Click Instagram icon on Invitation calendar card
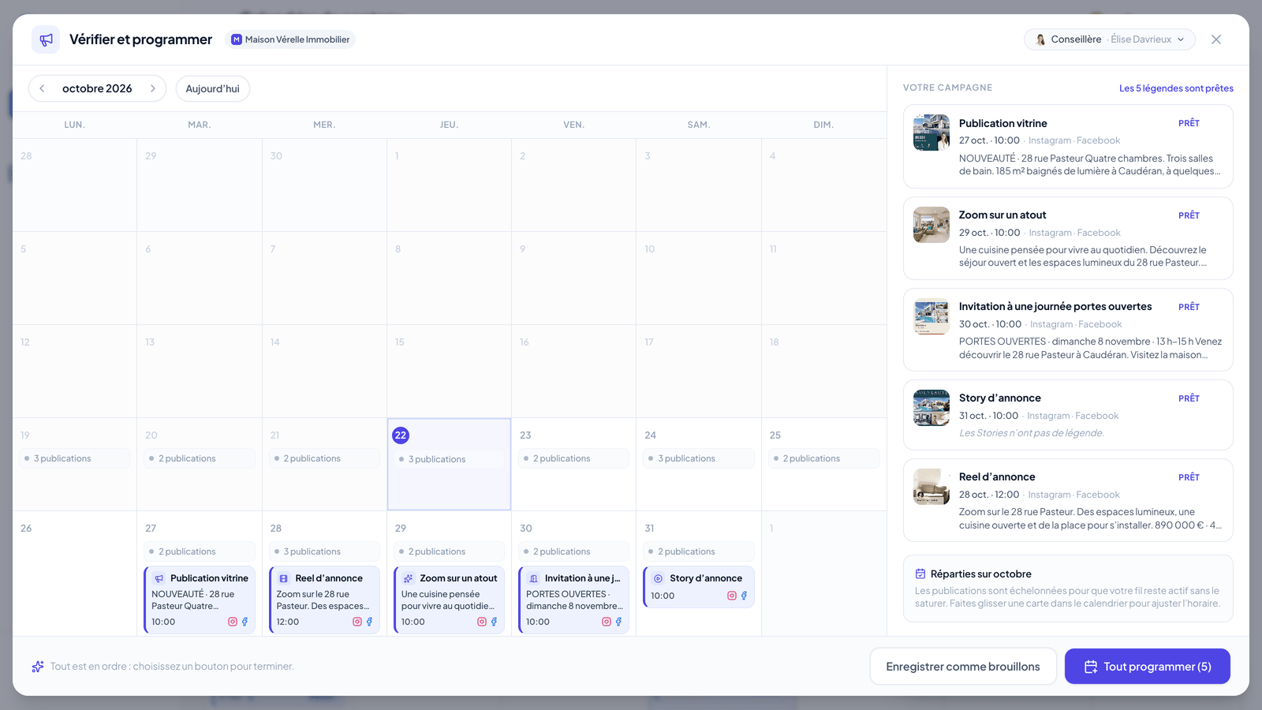The height and width of the screenshot is (710, 1262). click(607, 622)
